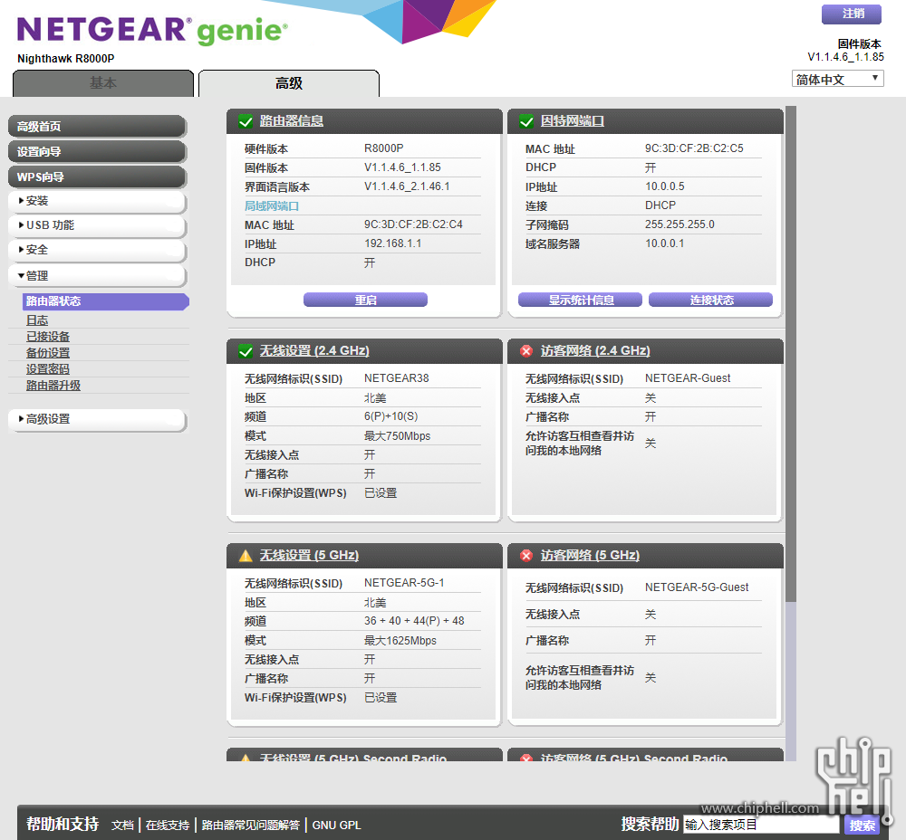Screen dimensions: 906x840
Task: Expand the 安装 menu section
Action: tap(97, 201)
